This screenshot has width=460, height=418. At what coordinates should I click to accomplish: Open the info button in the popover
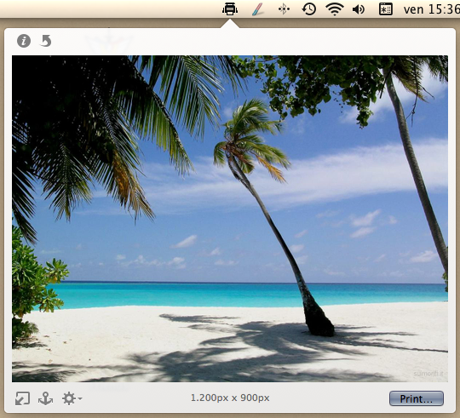pos(24,41)
